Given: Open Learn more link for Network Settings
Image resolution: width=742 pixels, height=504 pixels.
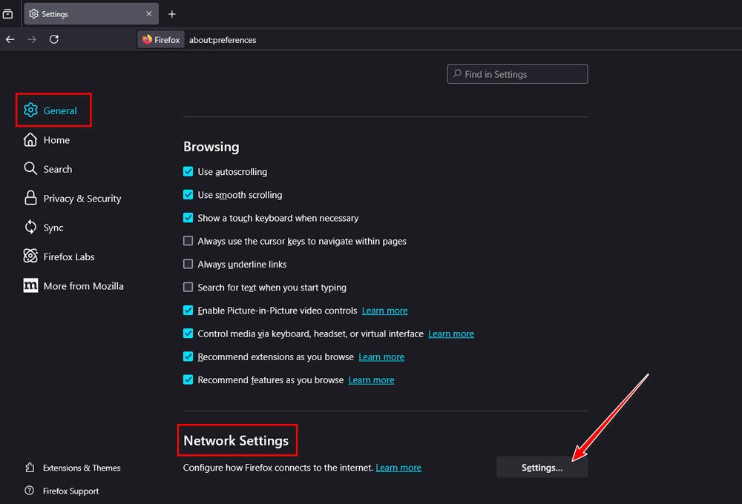Looking at the screenshot, I should (398, 468).
